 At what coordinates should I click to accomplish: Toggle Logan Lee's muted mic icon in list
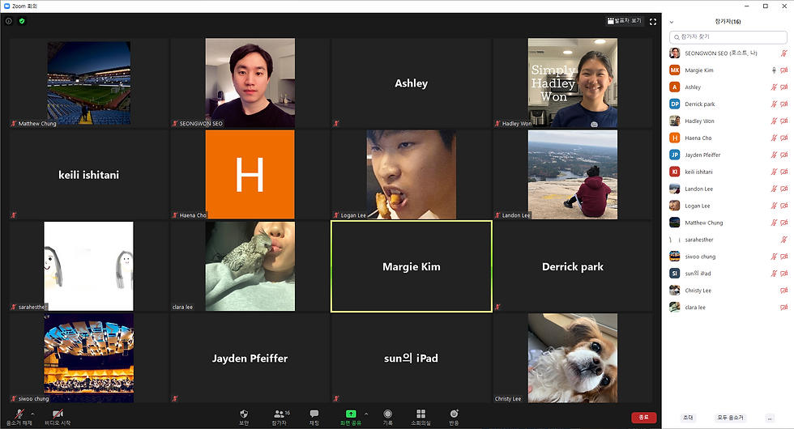(774, 206)
